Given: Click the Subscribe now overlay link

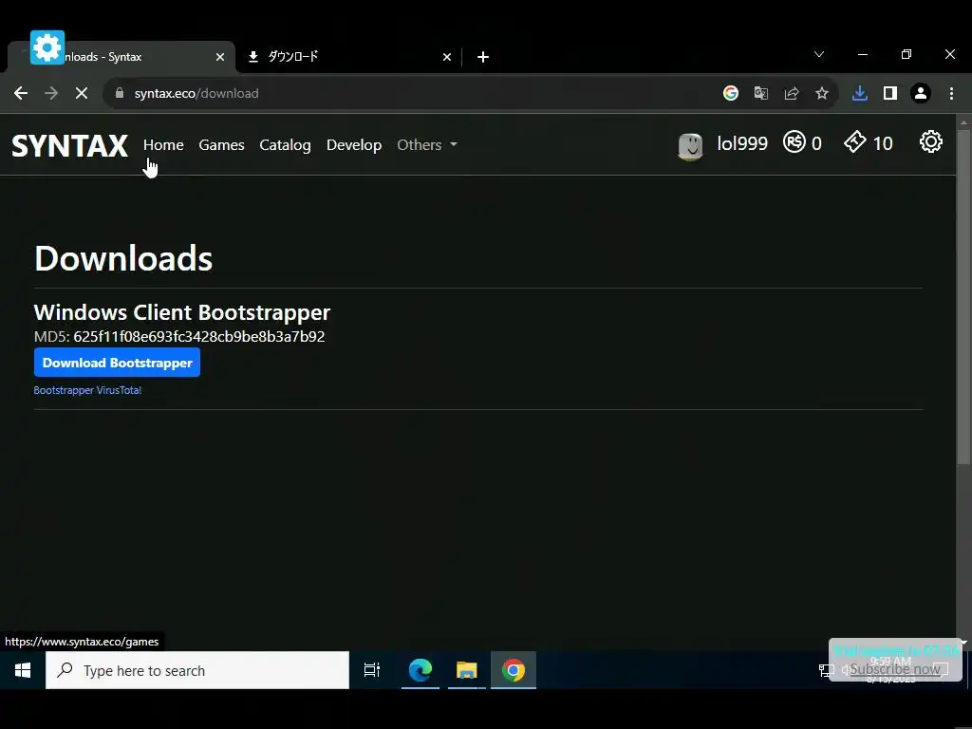Looking at the screenshot, I should pos(895,669).
